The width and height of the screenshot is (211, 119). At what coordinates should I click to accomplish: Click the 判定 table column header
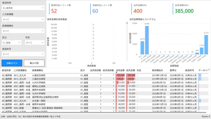click(139, 70)
